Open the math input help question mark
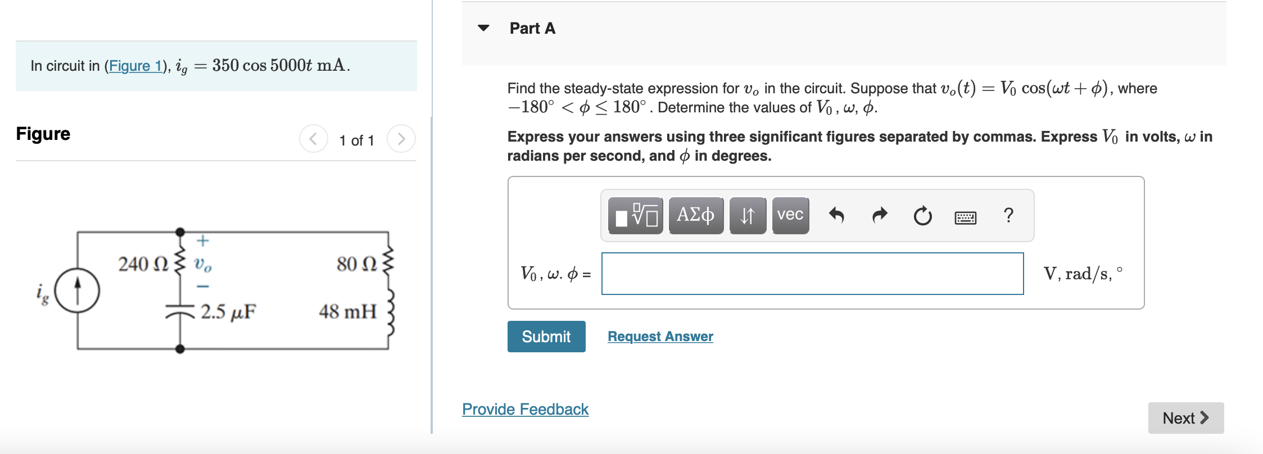Image resolution: width=1263 pixels, height=454 pixels. (1008, 215)
